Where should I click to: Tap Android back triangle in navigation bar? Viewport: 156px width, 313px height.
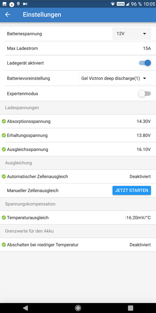25,308
